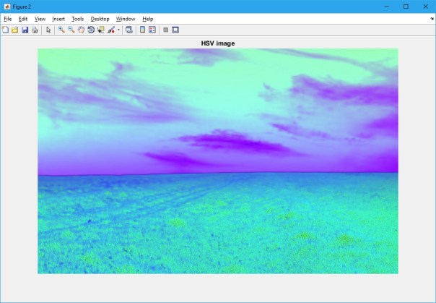
Task: Print the figure using the printer icon
Action: pyautogui.click(x=34, y=30)
